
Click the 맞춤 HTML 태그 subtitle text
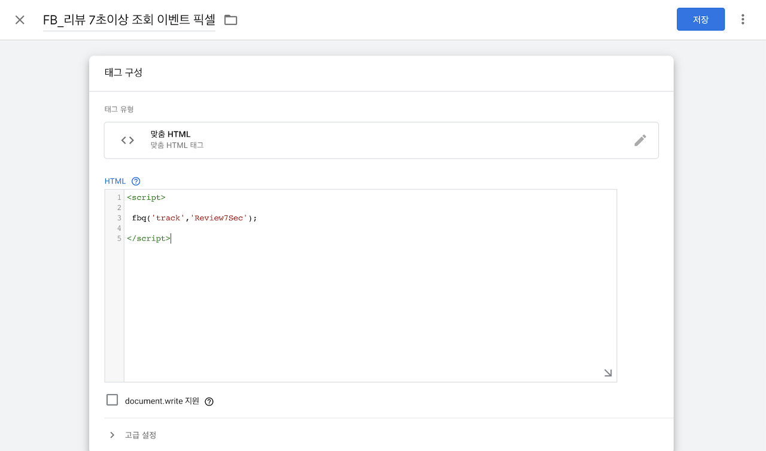177,145
